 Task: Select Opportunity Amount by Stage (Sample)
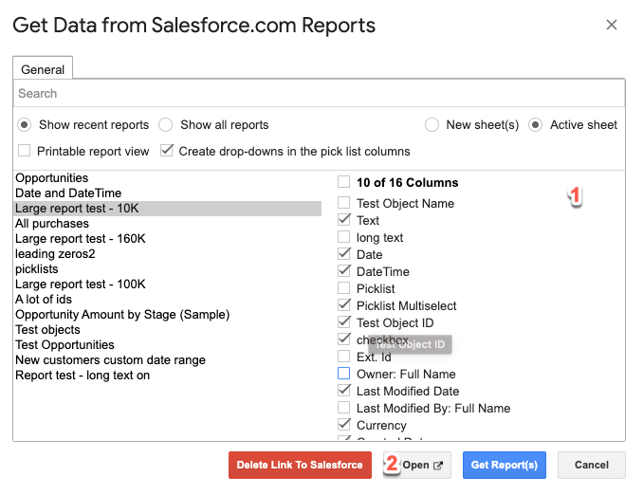click(167, 315)
